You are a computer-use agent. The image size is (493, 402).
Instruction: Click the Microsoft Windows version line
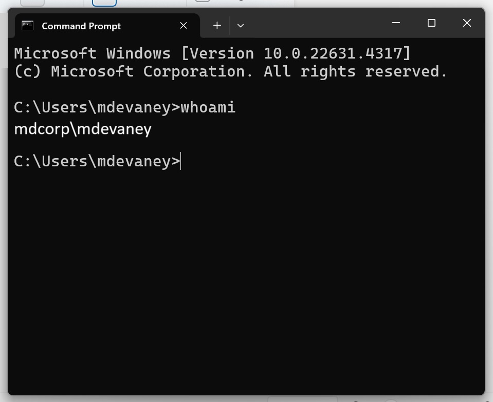(212, 53)
